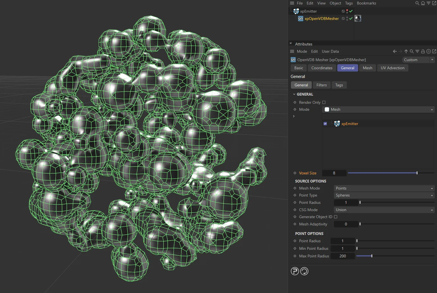Click the home icon in the Object Manager toolbar
Screen dimensions: 437x293
click(x=423, y=3)
